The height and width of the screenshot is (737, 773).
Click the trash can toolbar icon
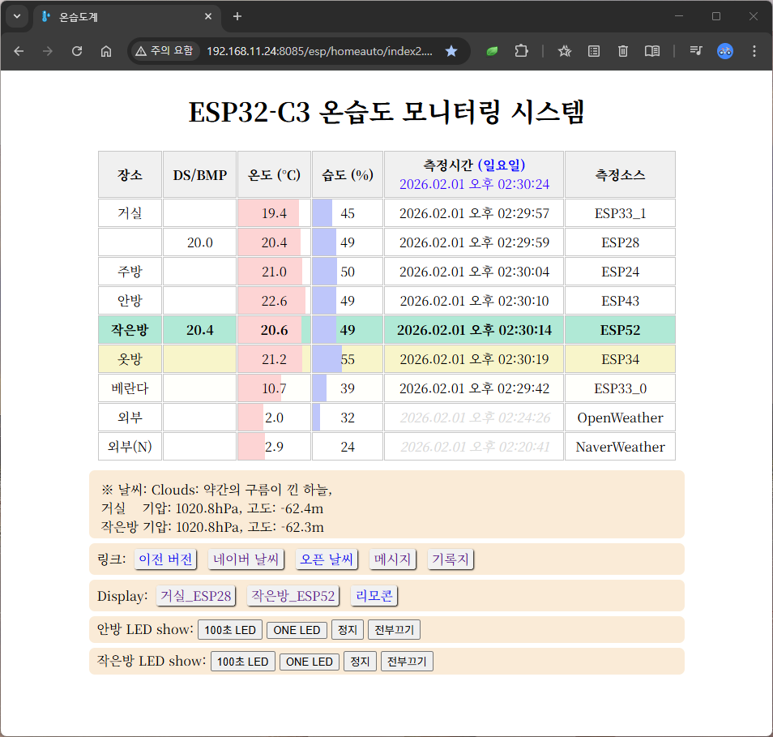click(x=623, y=51)
